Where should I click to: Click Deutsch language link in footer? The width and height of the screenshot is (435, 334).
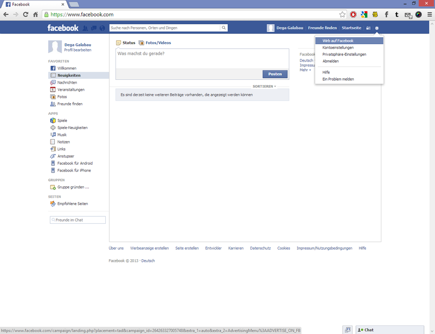pyautogui.click(x=148, y=261)
